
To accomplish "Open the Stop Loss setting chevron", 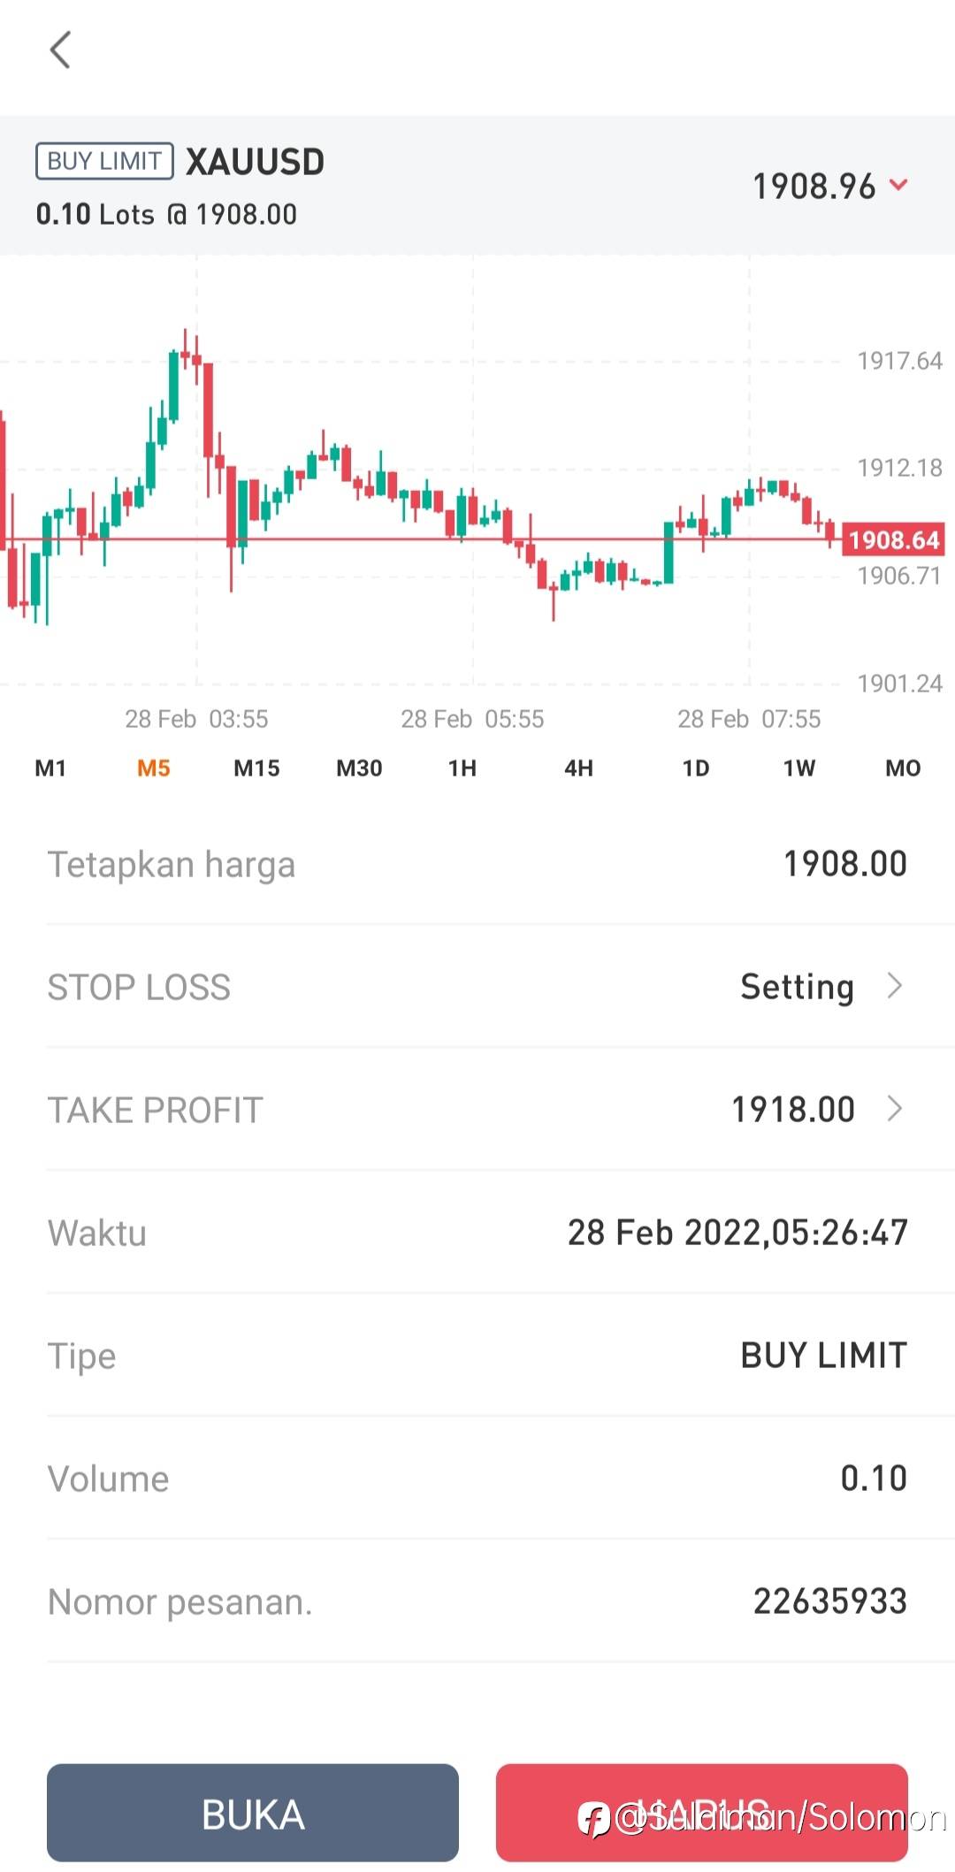I will click(x=895, y=986).
